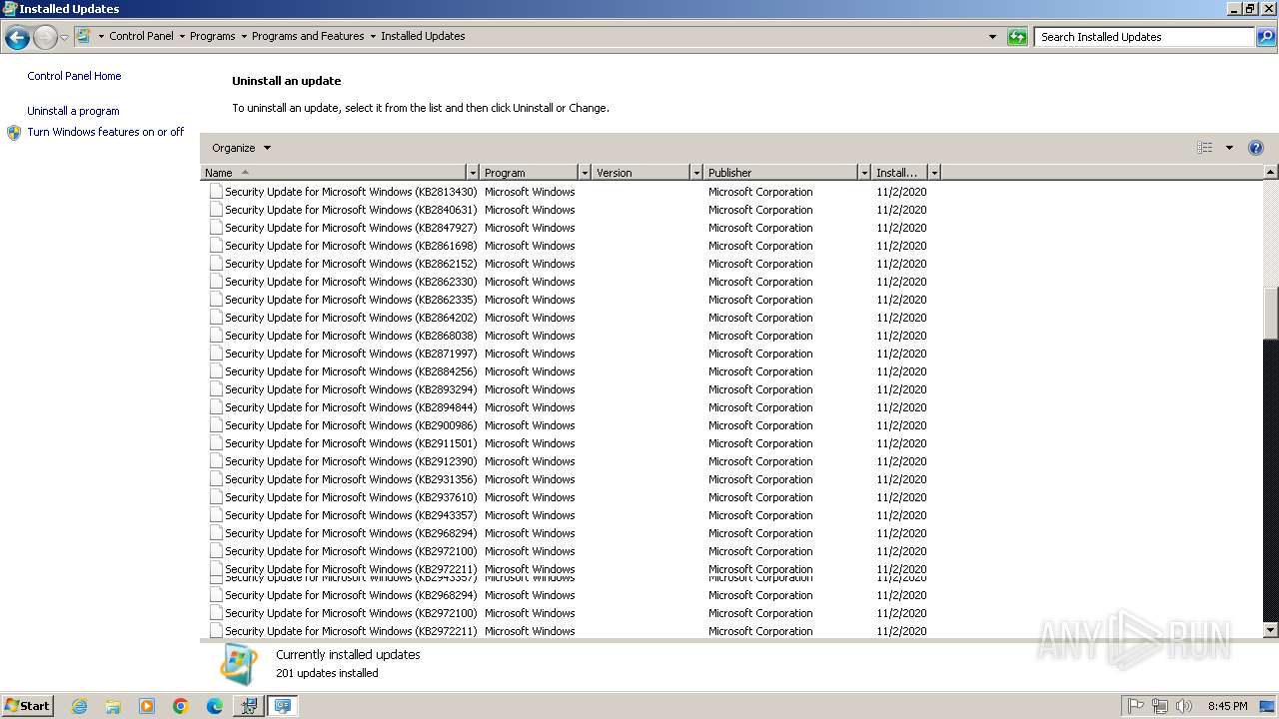Screen dimensions: 1279x719
Task: Click the shield icon beside Windows features
Action: pos(14,133)
